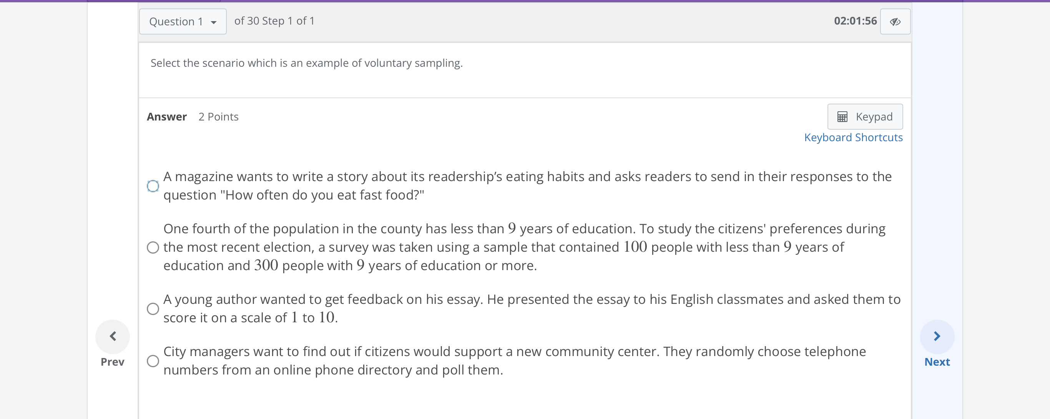Pick the city managers phone poll option
The width and height of the screenshot is (1050, 419).
153,361
